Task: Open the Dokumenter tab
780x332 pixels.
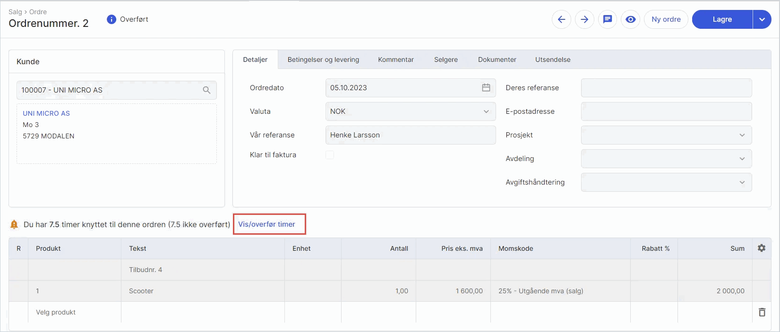Action: click(x=497, y=60)
